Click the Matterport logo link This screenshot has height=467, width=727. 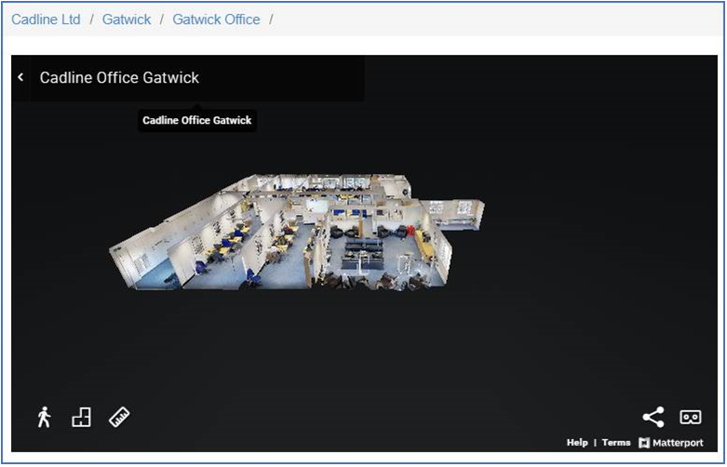671,443
